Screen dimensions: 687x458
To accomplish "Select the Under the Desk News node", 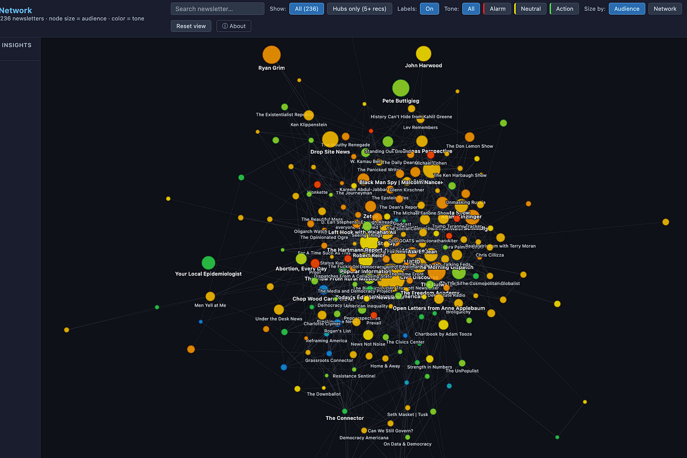I will (x=279, y=310).
